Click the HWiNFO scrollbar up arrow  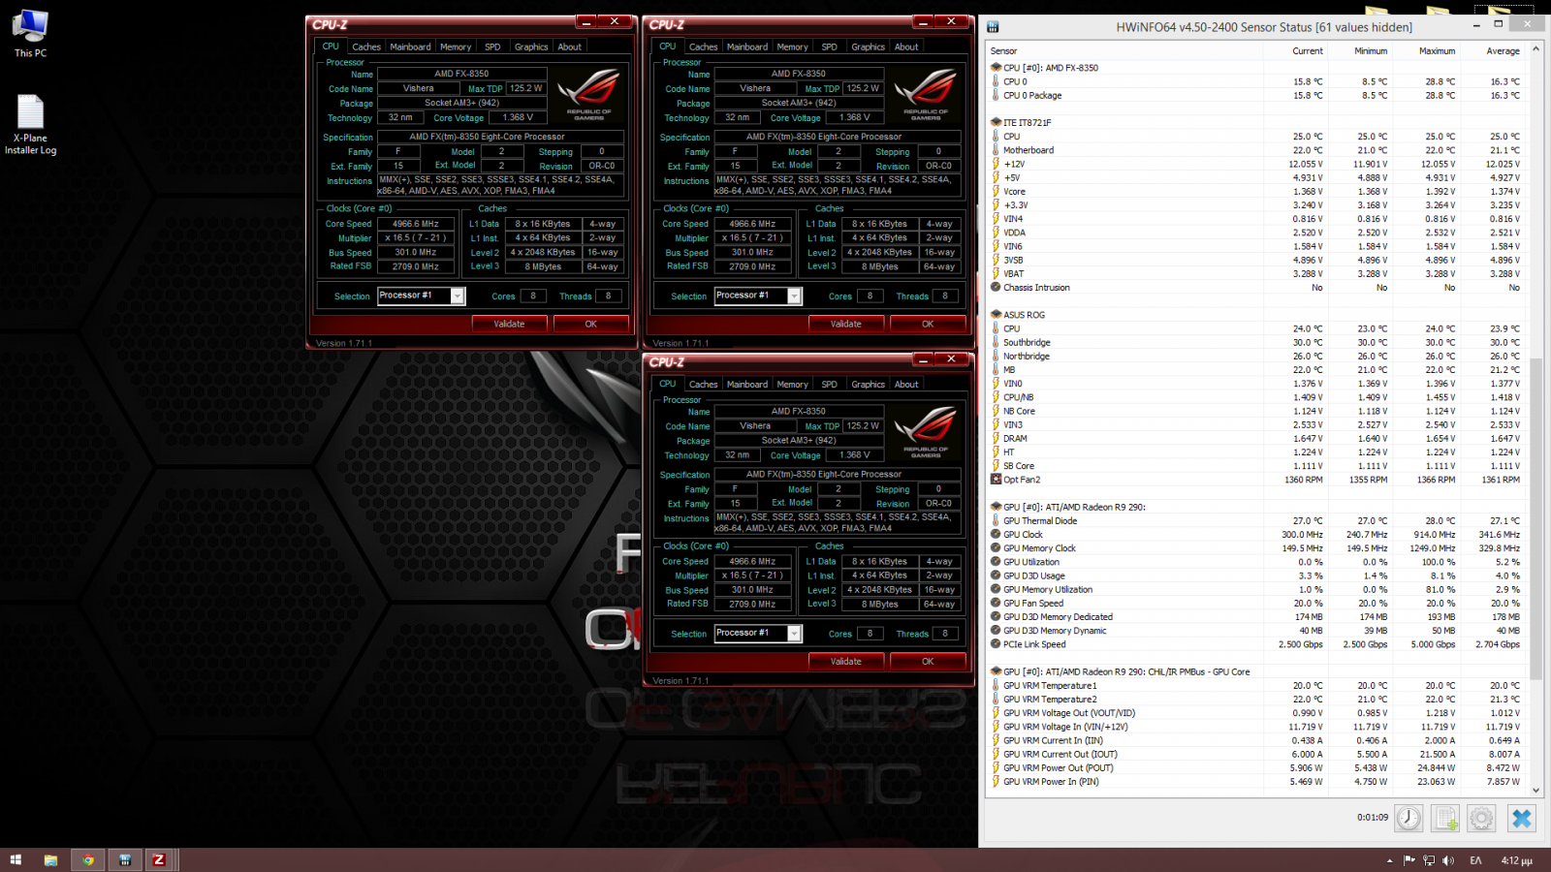(x=1535, y=48)
